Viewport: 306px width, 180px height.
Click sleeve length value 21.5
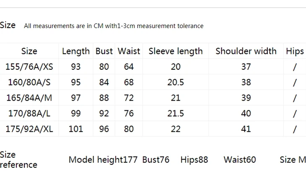tap(176, 114)
